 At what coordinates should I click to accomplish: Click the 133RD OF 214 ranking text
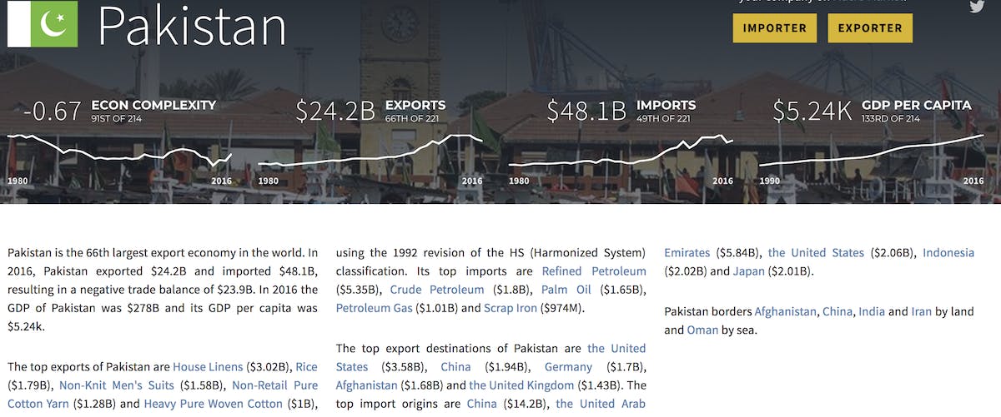click(891, 120)
